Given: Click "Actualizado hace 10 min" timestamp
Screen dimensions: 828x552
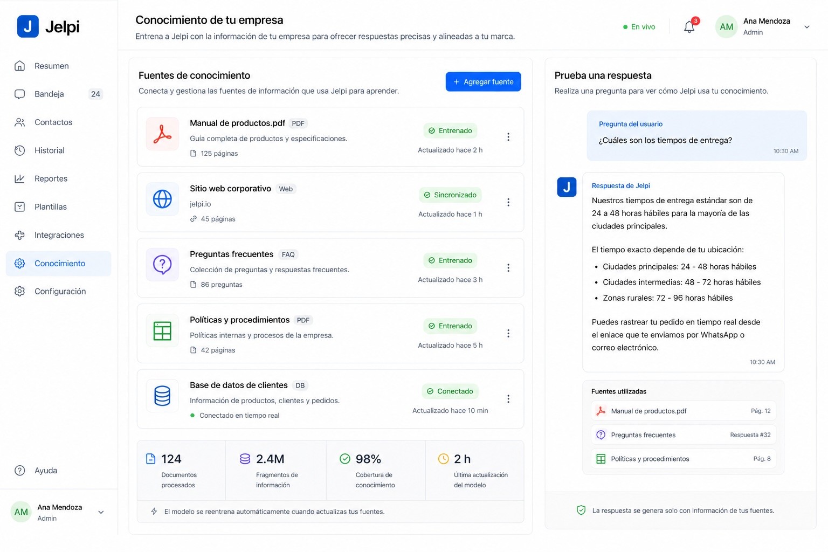Looking at the screenshot, I should [x=450, y=411].
